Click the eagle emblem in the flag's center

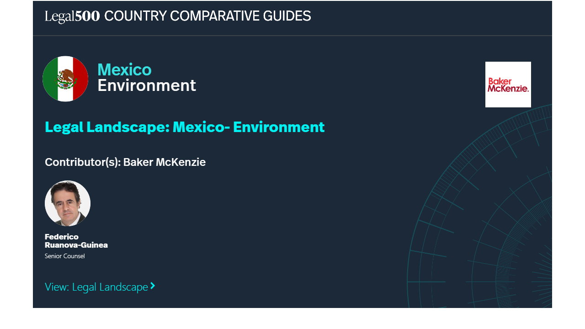66,78
